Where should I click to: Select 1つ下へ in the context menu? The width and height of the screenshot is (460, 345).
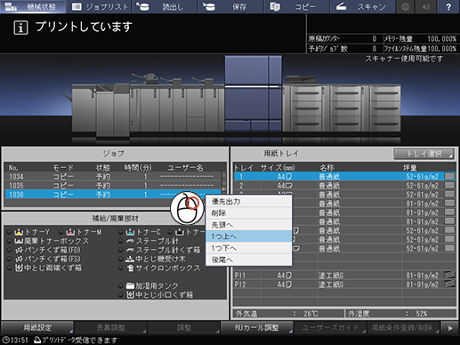point(249,248)
